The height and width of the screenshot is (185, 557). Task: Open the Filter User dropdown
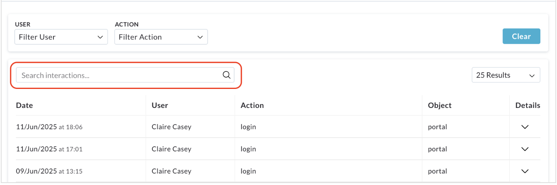61,37
